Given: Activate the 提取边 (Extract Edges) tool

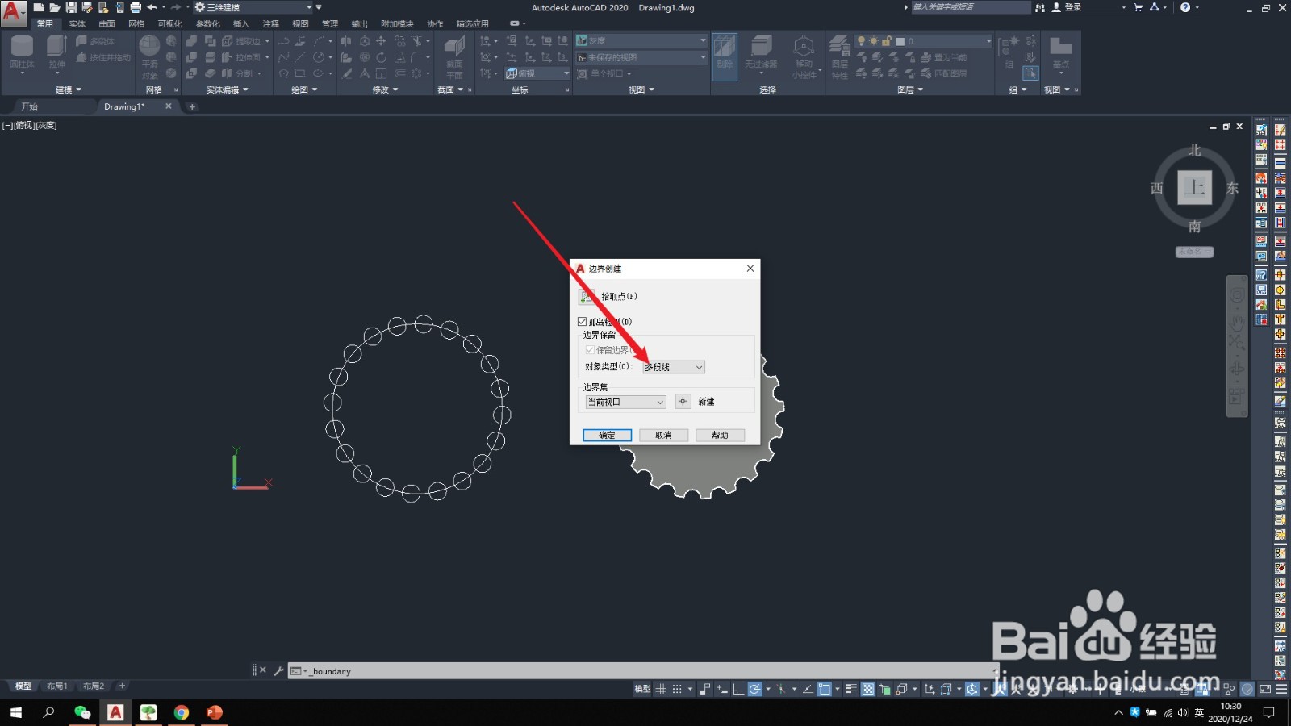Looking at the screenshot, I should tap(242, 40).
